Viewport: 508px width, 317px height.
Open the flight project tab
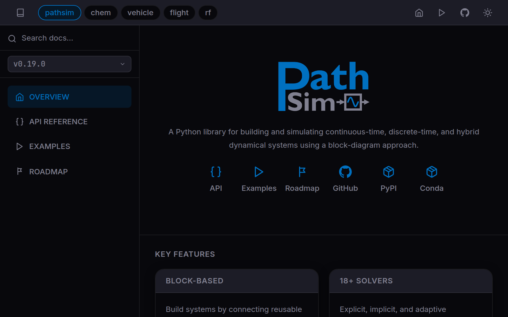[179, 13]
